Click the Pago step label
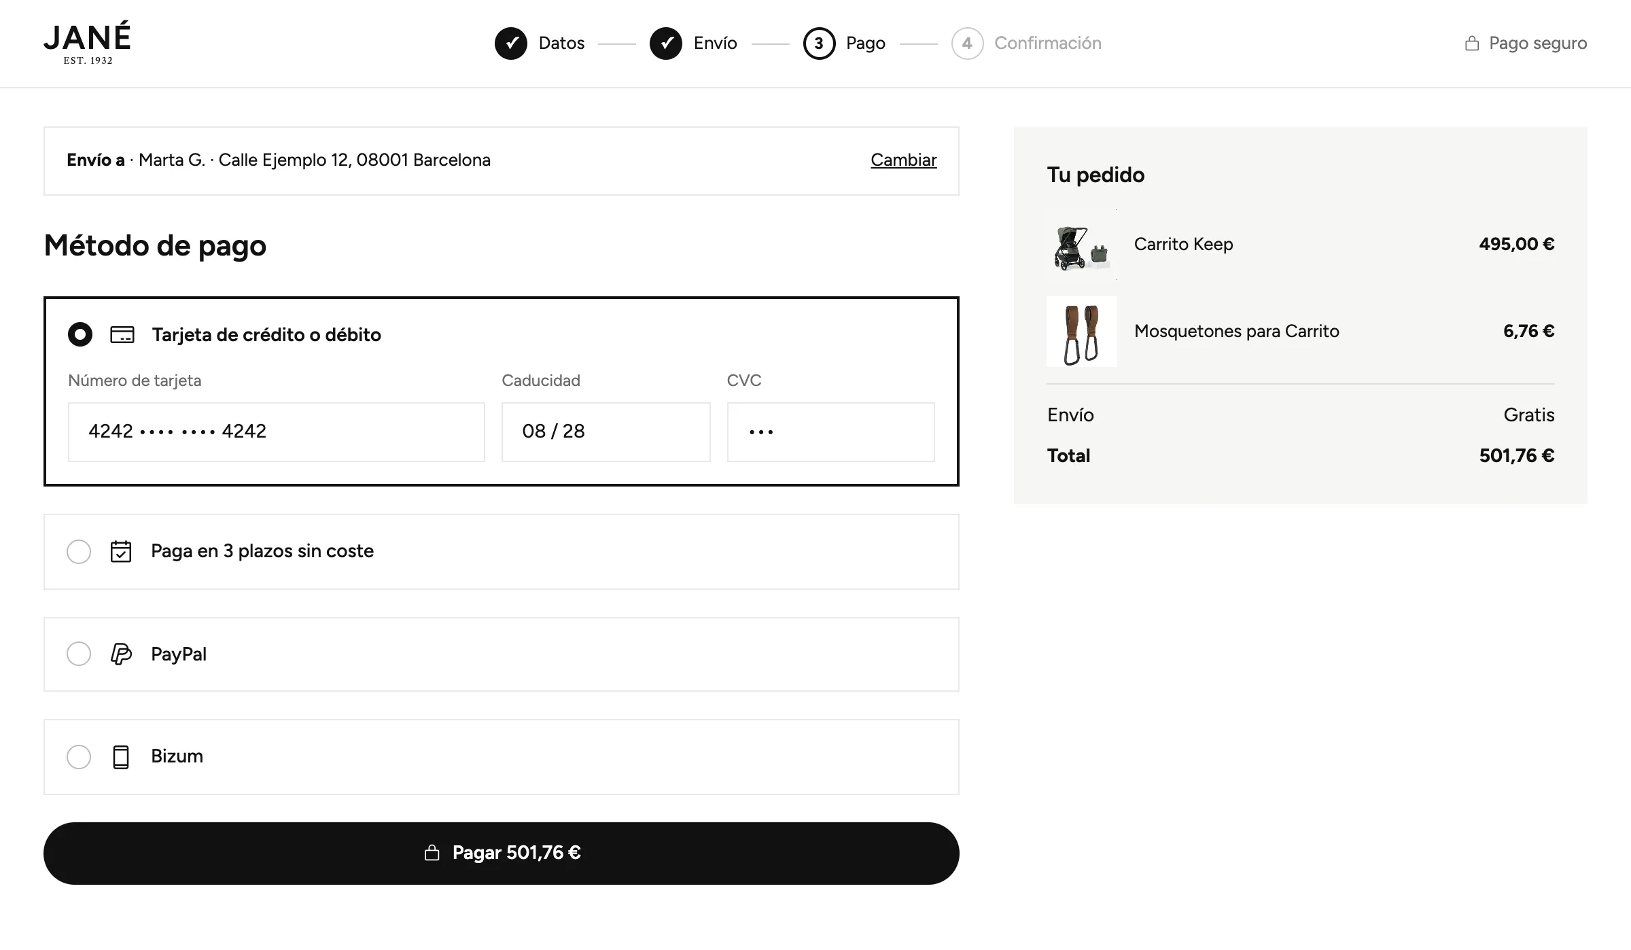This screenshot has width=1631, height=950. pyautogui.click(x=866, y=43)
